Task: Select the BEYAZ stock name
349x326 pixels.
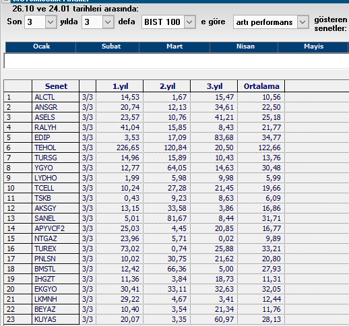Action: [45, 309]
